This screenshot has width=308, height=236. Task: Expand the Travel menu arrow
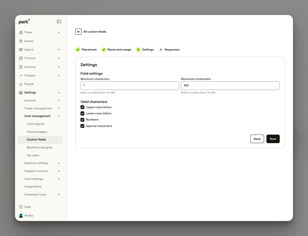59,33
